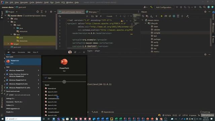Open the Build menu
The image size is (215, 121).
(46, 2)
